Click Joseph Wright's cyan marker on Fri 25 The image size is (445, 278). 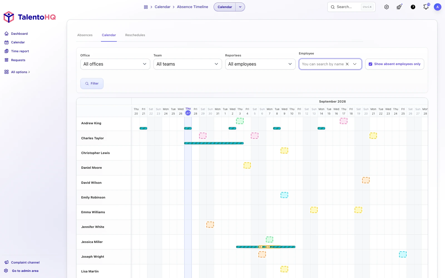(403, 254)
